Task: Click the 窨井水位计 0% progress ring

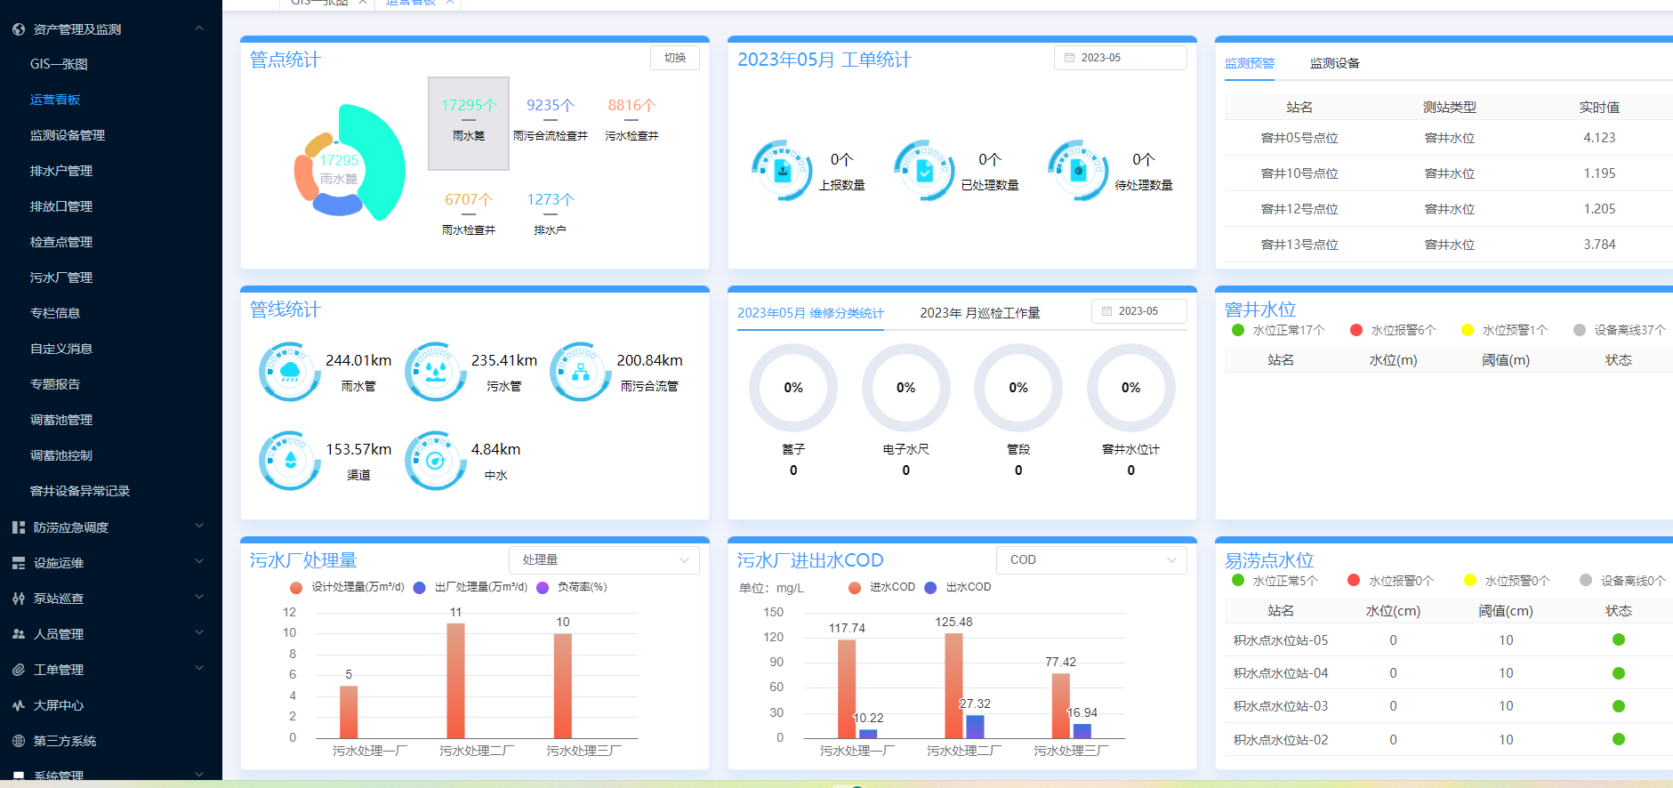Action: (1130, 388)
